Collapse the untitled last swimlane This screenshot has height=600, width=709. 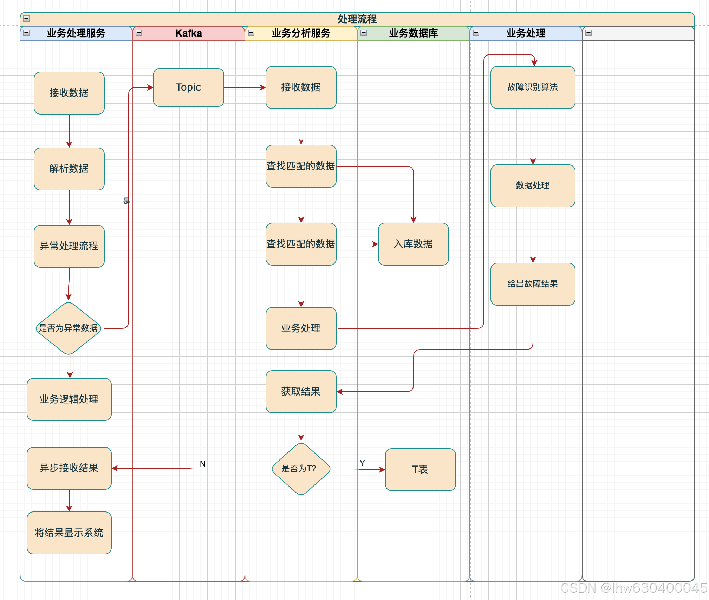point(588,33)
